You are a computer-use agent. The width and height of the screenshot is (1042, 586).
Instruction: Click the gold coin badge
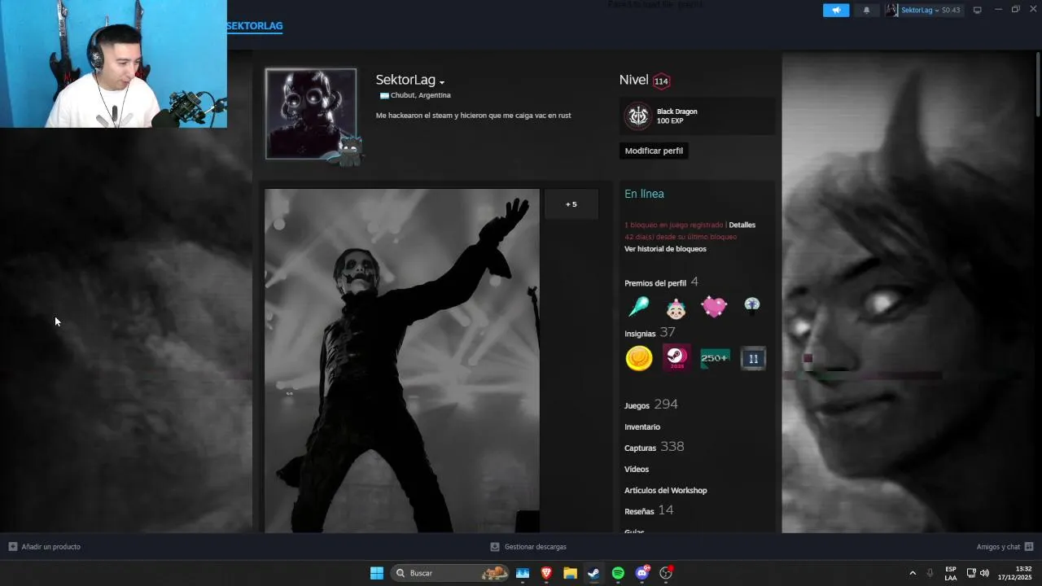tap(639, 358)
